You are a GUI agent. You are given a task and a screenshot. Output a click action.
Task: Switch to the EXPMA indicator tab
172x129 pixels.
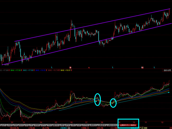[x=86, y=125]
